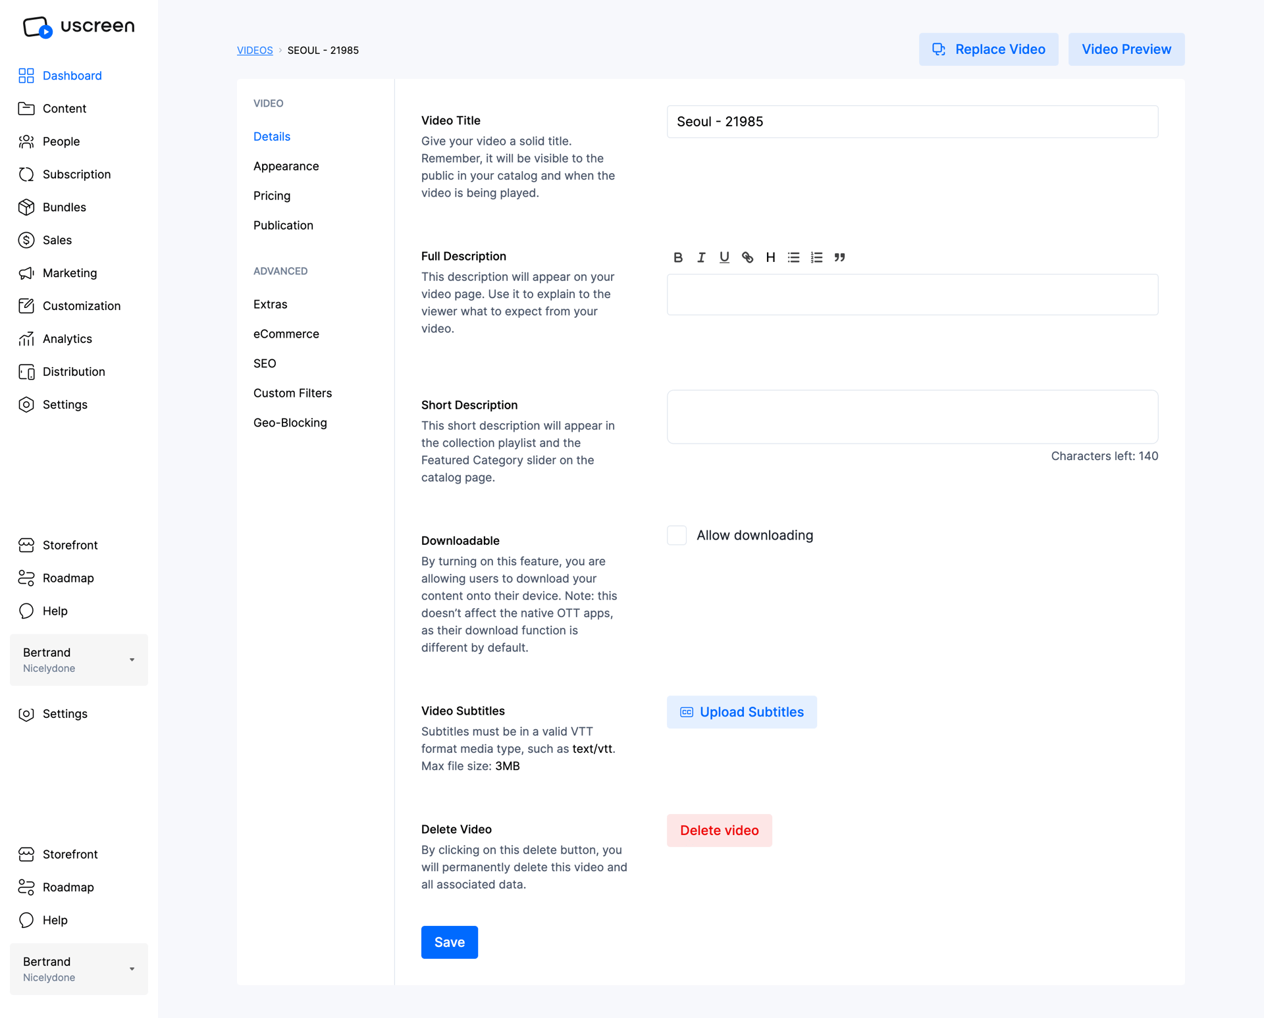The height and width of the screenshot is (1018, 1264).
Task: Toggle bold formatting in the description toolbar
Action: tap(678, 257)
